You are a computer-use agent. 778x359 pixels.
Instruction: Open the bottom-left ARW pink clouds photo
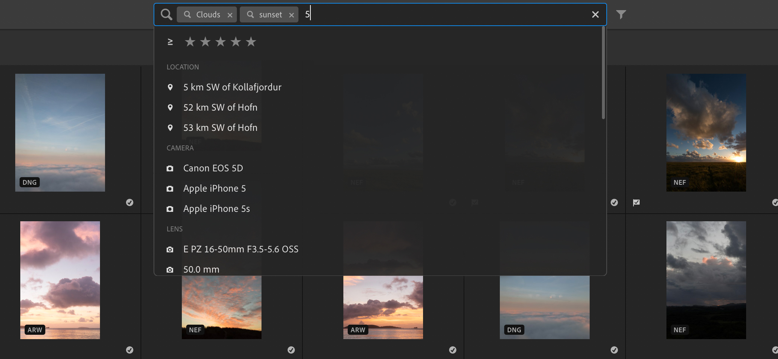click(60, 280)
